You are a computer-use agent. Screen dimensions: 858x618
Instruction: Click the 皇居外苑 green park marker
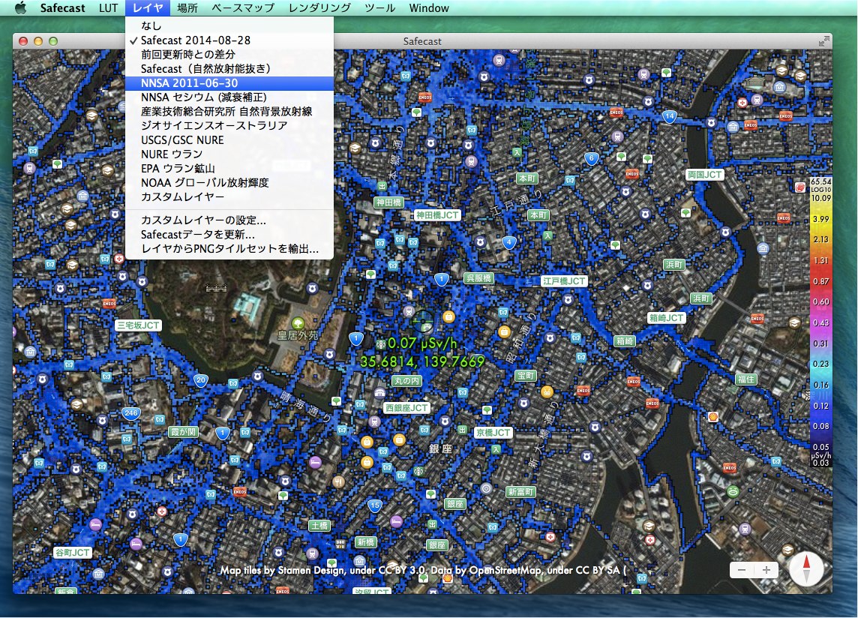(298, 323)
